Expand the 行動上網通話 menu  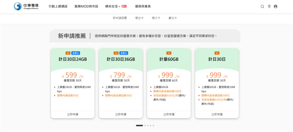coord(58,6)
